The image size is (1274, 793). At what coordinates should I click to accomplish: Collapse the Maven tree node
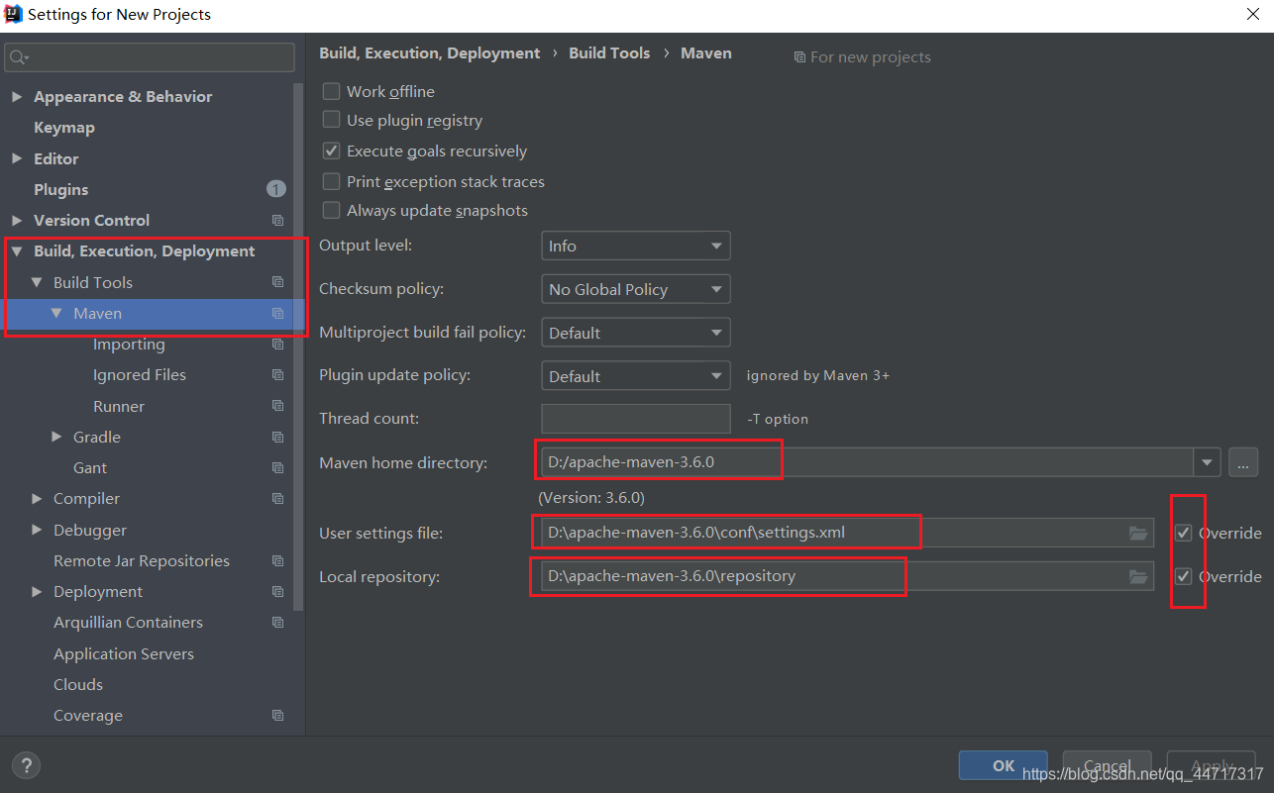coord(56,313)
